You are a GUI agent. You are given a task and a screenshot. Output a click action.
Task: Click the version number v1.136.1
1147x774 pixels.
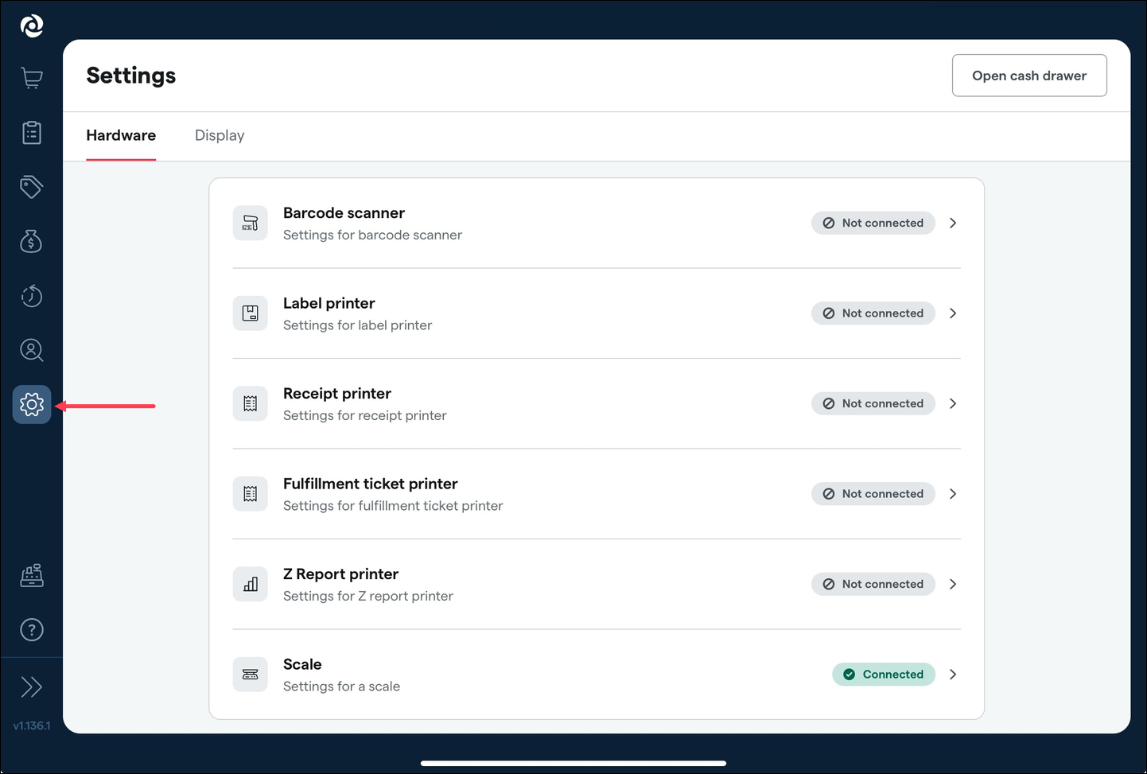[32, 725]
